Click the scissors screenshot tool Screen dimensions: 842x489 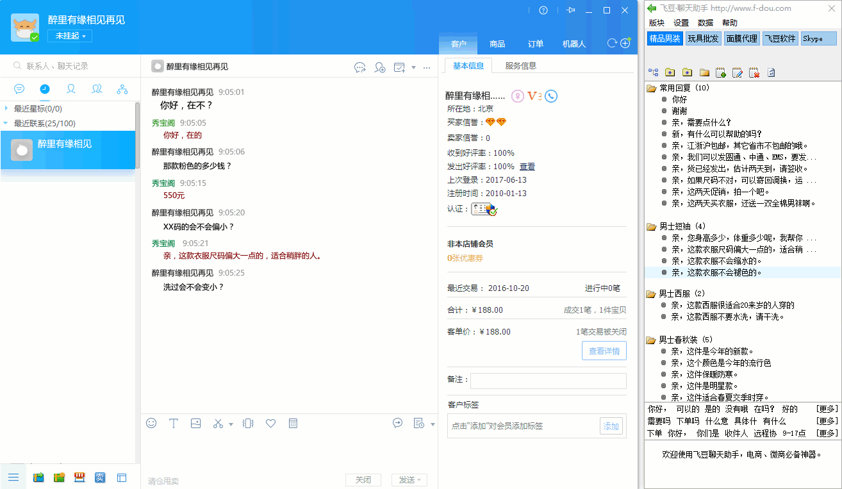(218, 423)
